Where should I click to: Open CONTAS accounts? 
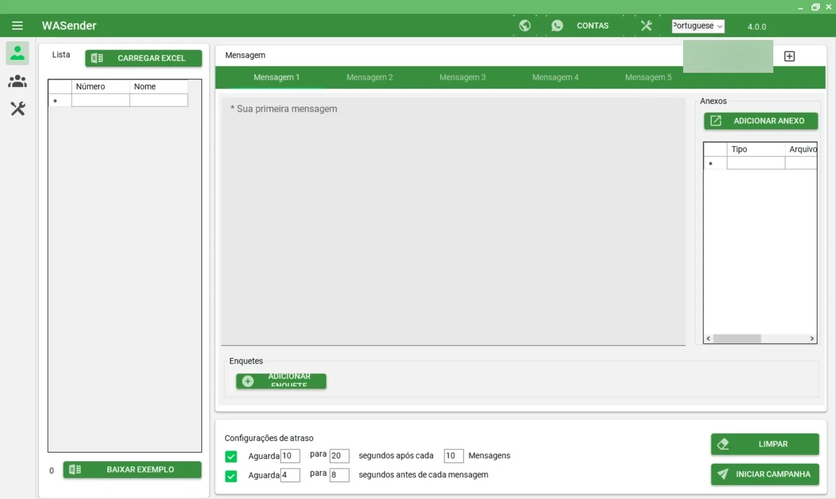pyautogui.click(x=592, y=26)
